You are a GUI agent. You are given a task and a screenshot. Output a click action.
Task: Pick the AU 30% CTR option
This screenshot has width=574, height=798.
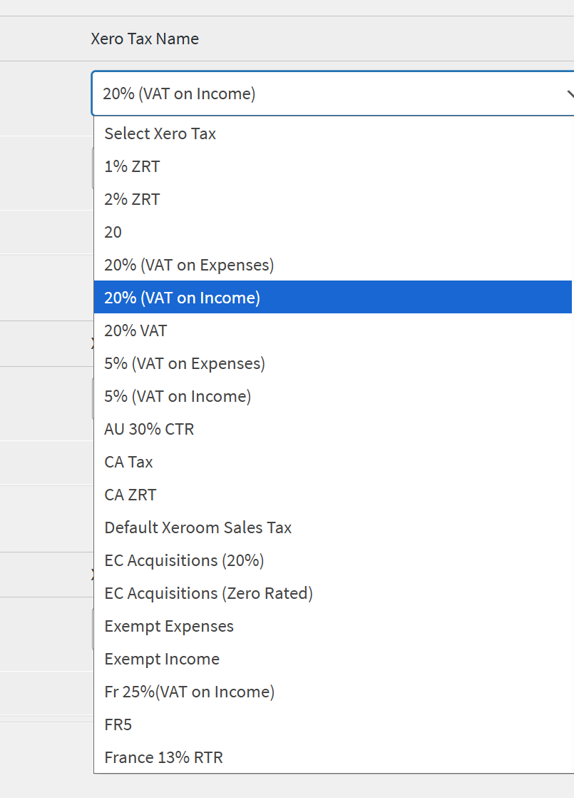pos(149,429)
